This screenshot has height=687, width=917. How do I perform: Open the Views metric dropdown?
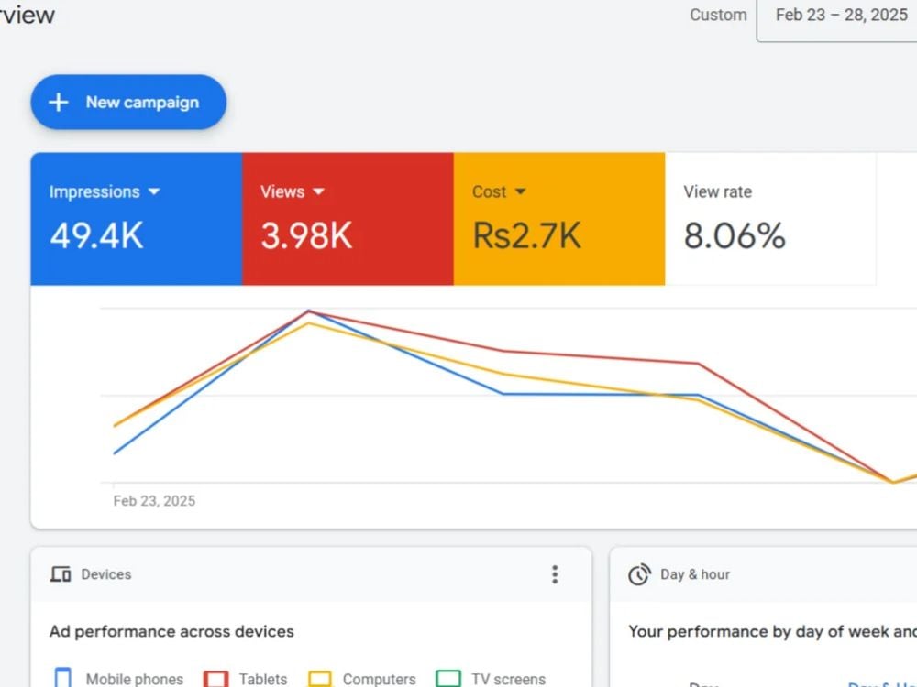point(318,192)
